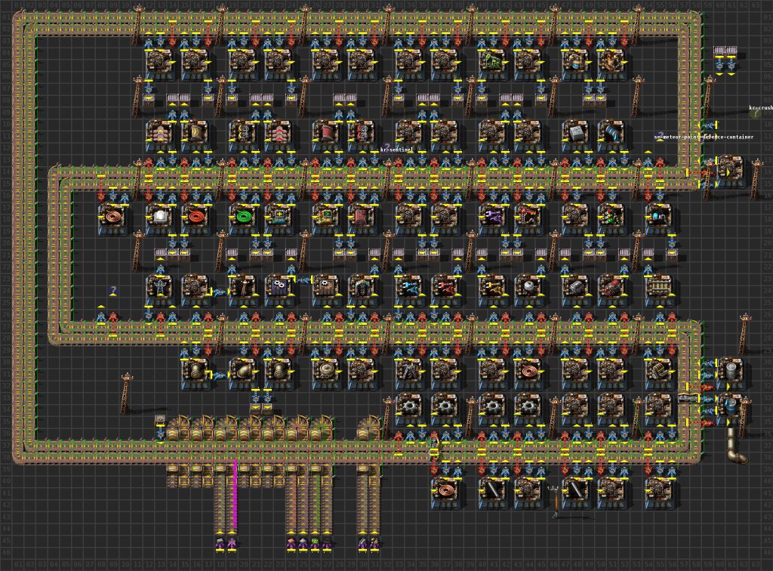Click the lone question mark icon at left
773x571 pixels.
point(113,291)
